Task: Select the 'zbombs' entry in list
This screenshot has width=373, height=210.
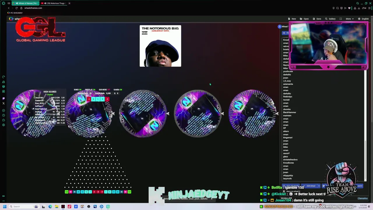Action: click(x=287, y=109)
